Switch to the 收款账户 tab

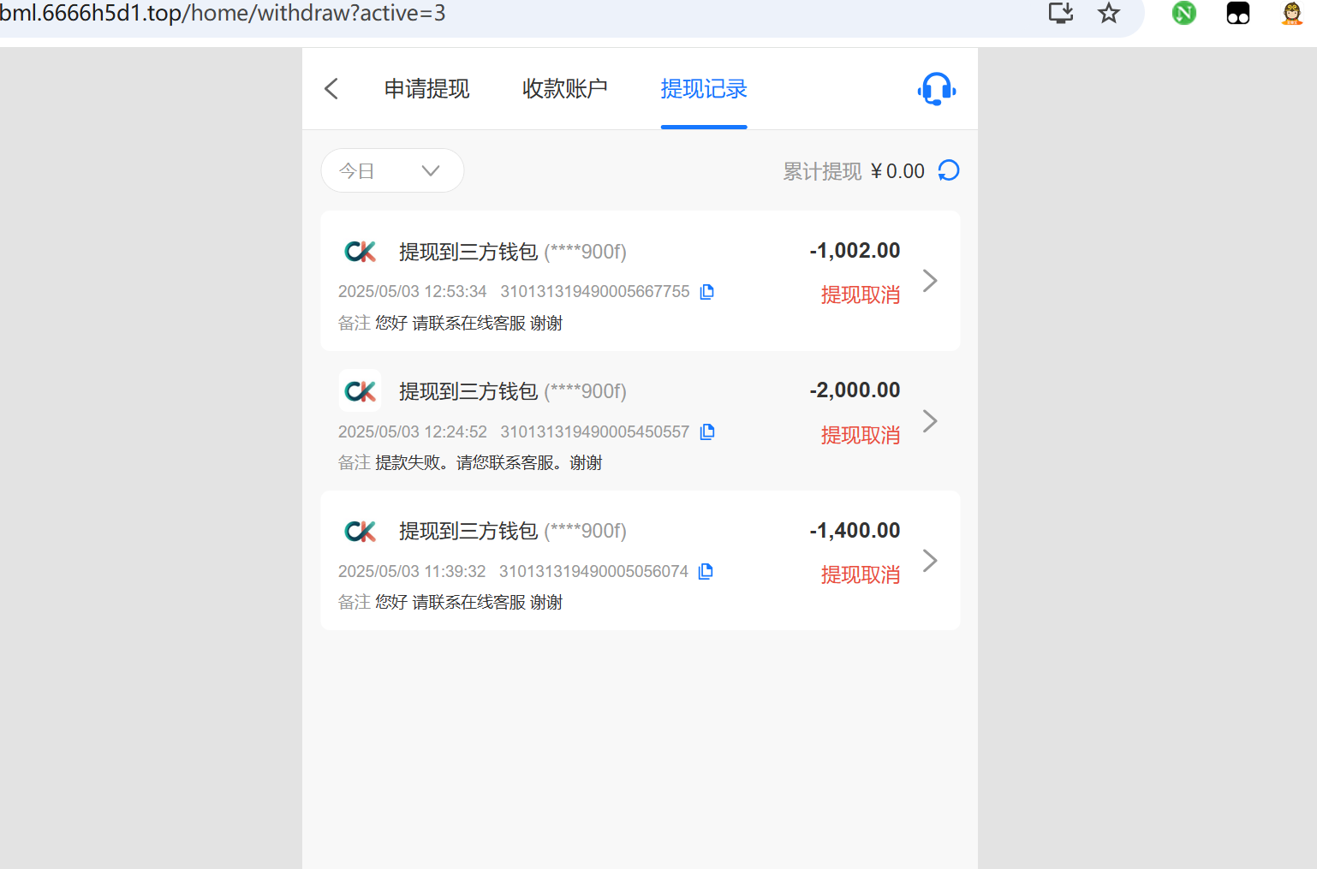565,88
